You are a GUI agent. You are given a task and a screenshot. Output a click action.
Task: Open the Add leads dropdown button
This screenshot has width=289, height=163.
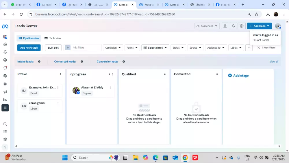click(259, 26)
